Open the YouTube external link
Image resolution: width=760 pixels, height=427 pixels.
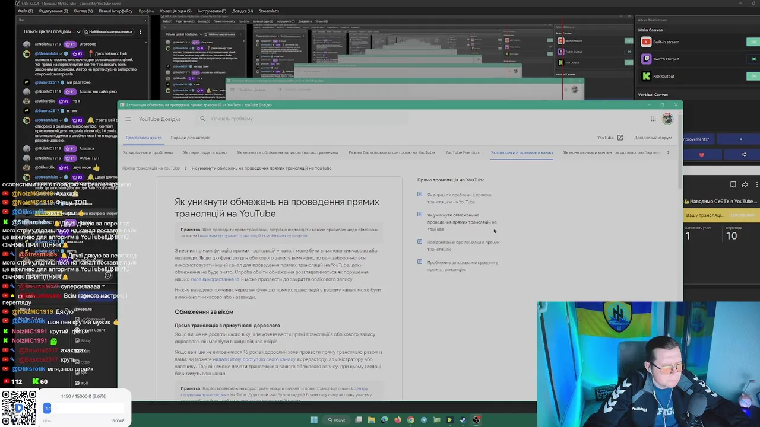point(610,138)
